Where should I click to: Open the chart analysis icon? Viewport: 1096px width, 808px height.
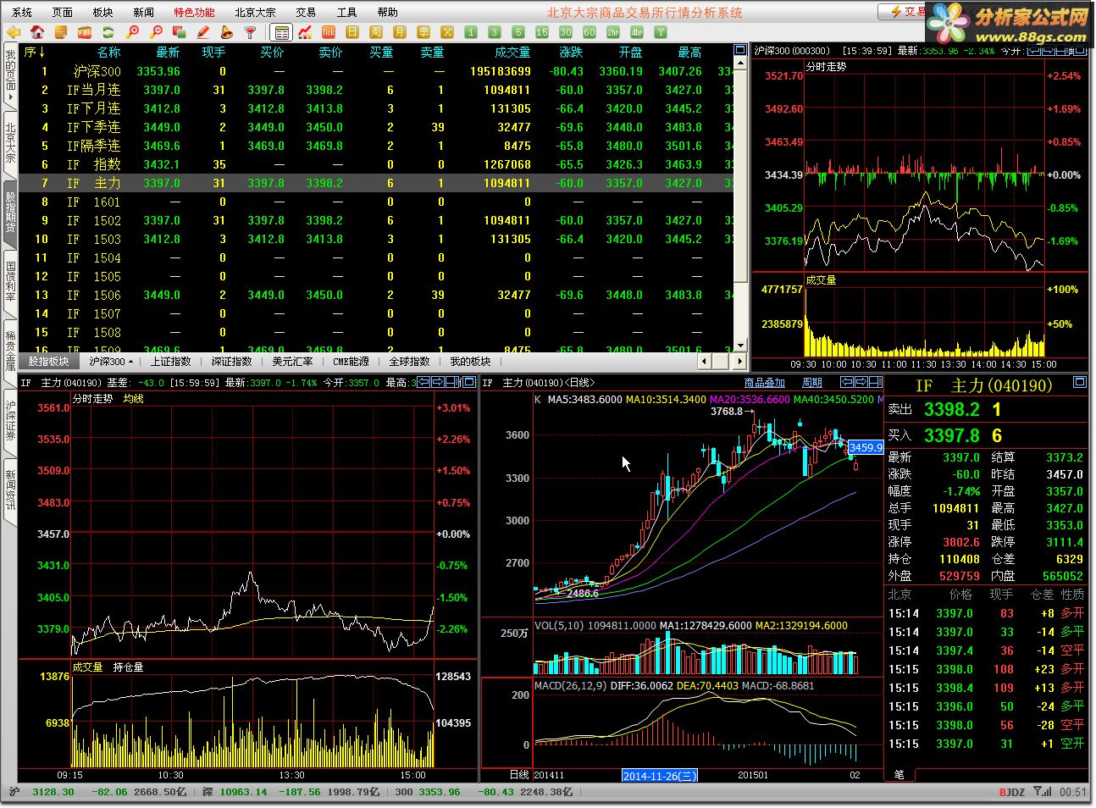[x=305, y=32]
